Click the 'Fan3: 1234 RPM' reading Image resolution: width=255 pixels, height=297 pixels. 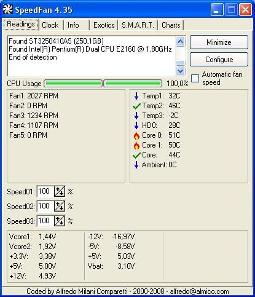click(x=34, y=116)
